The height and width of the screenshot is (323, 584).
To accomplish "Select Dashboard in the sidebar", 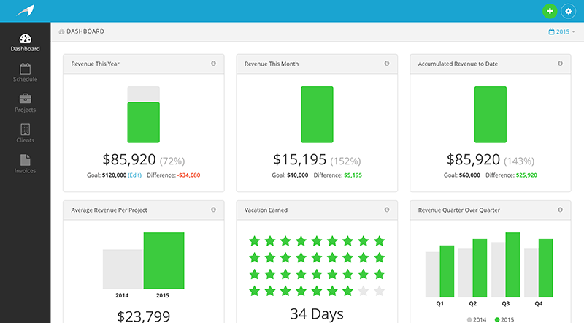I will [25, 42].
